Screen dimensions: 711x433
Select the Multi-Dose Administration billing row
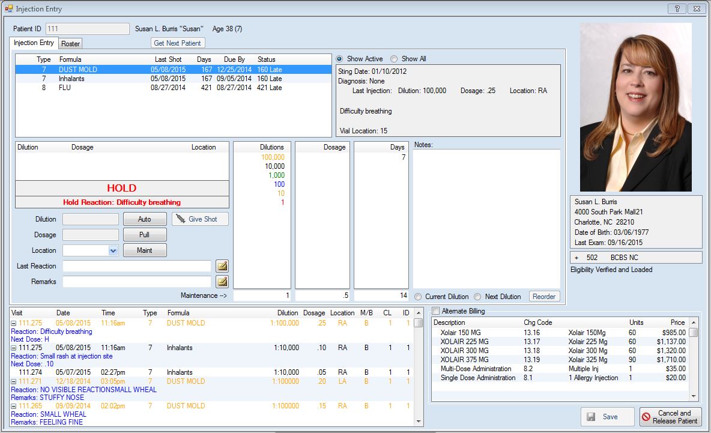tap(560, 369)
